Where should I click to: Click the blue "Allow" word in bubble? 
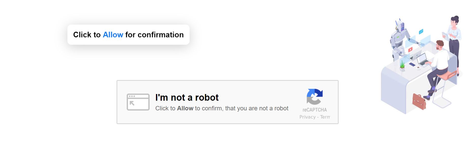(x=113, y=35)
